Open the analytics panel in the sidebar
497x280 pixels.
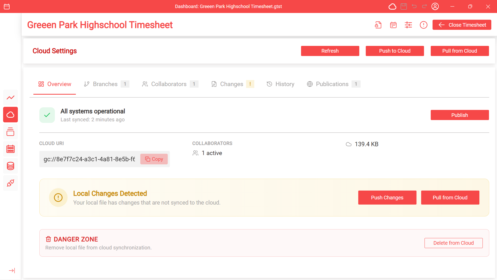point(10,97)
